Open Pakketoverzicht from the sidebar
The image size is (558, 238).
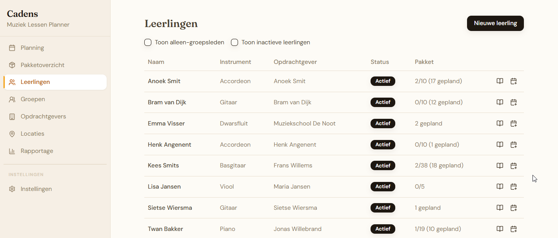coord(42,65)
